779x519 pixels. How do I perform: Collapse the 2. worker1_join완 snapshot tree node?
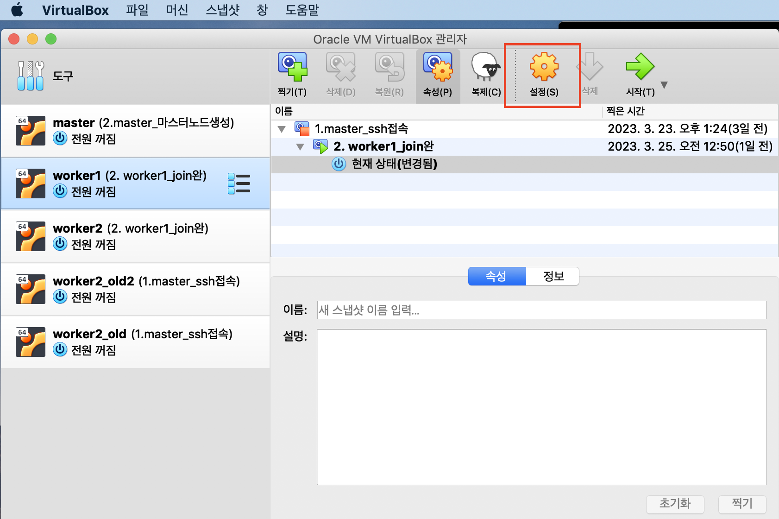tap(300, 147)
